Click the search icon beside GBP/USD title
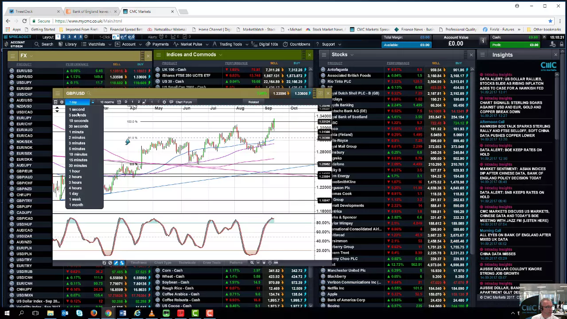Image resolution: width=567 pixels, height=319 pixels. pyautogui.click(x=89, y=93)
